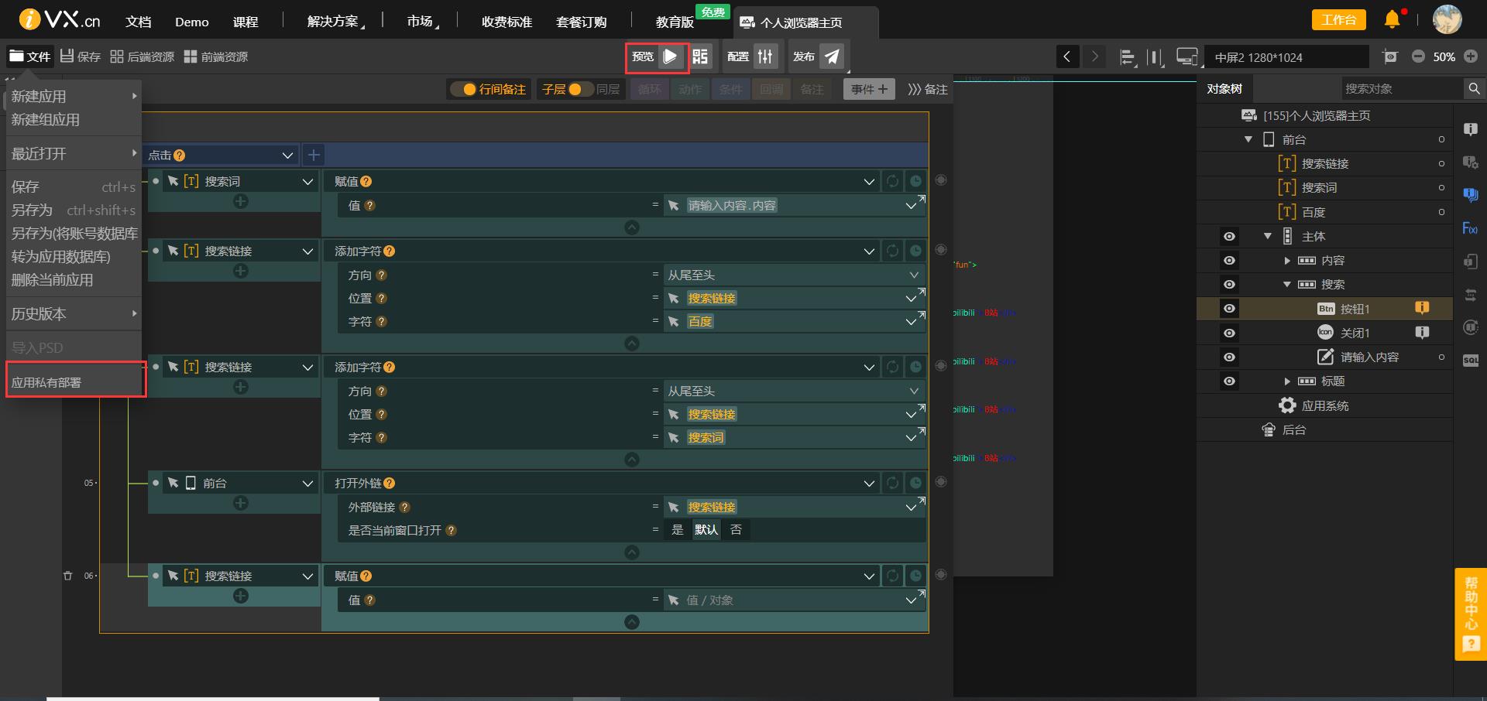Toggle visibility of 主体
1487x701 pixels.
click(x=1229, y=236)
